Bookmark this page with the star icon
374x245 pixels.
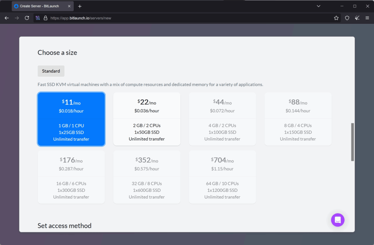336,18
